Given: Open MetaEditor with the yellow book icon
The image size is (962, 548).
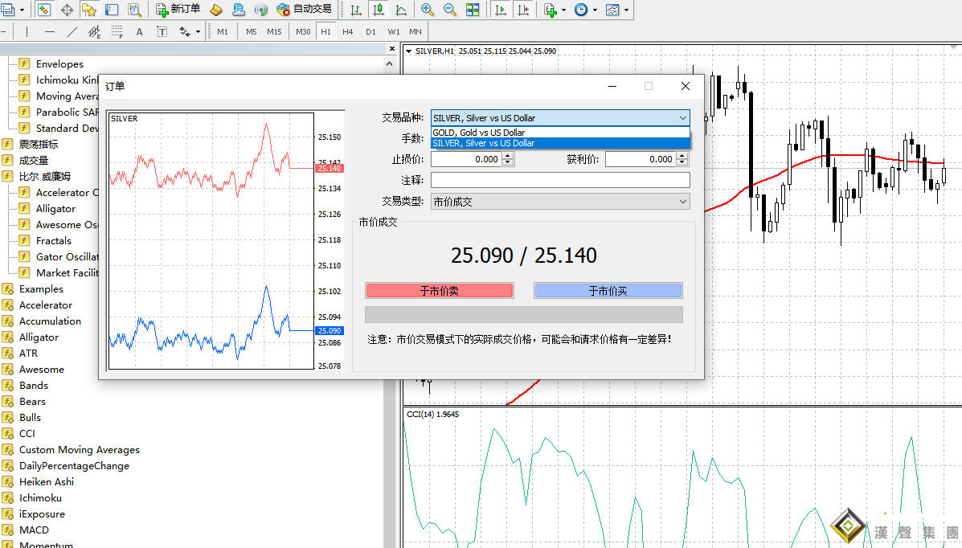Looking at the screenshot, I should pyautogui.click(x=216, y=10).
